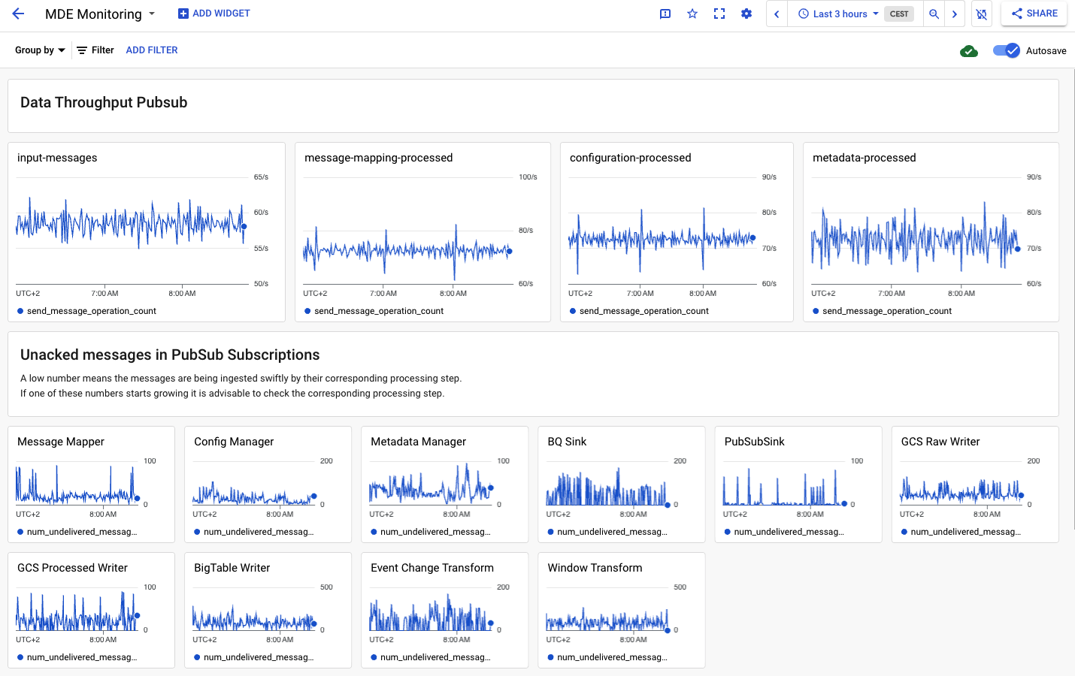Open the dashboard settings gear
Image resolution: width=1075 pixels, height=676 pixels.
746,14
